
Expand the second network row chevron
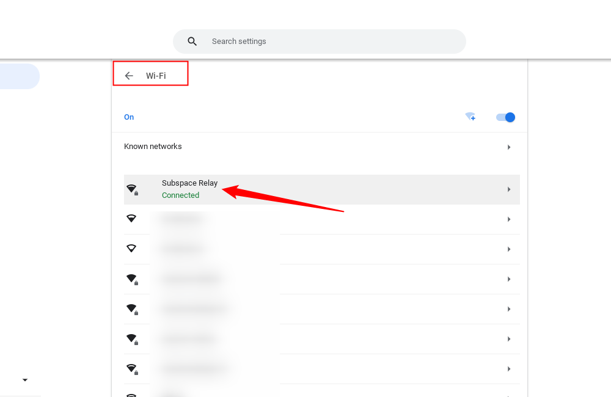509,219
